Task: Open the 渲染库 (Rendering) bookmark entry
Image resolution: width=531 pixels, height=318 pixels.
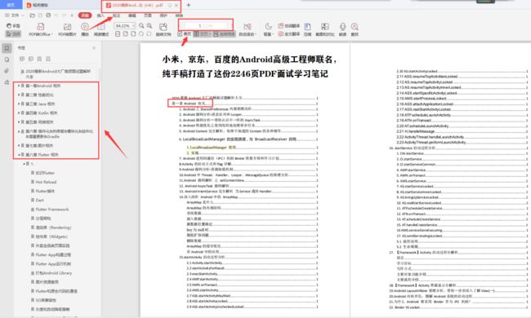Action: click(53, 227)
